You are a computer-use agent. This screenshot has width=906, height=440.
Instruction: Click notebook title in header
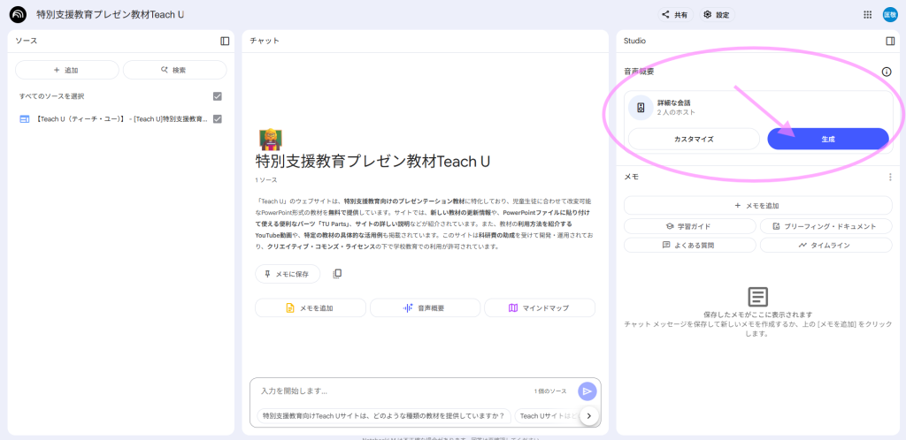pyautogui.click(x=111, y=14)
